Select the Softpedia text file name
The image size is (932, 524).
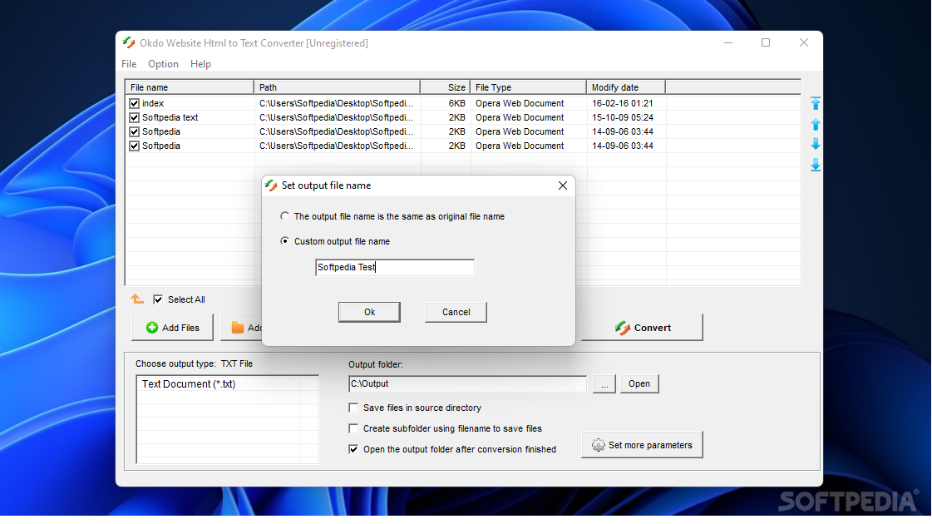(170, 118)
